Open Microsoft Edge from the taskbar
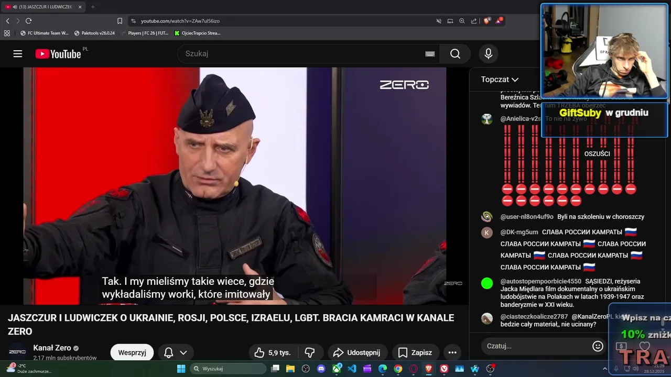671x377 pixels. (383, 369)
